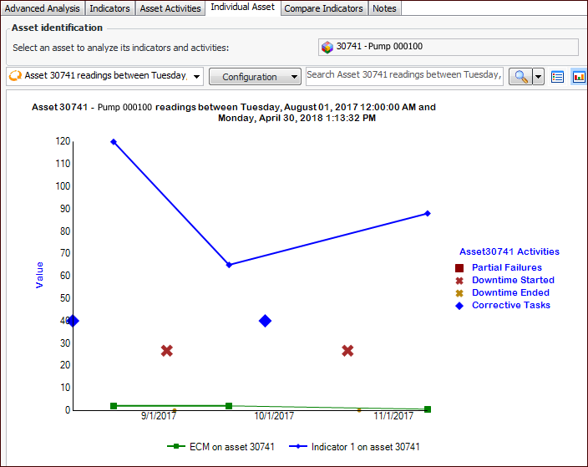Select the middle green ECM data point

[229, 406]
